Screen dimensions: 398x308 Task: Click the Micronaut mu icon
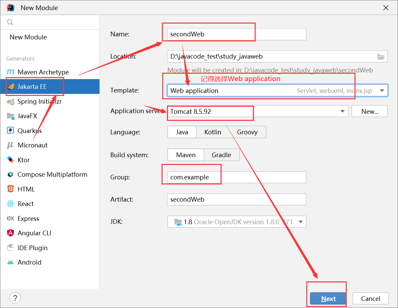[10, 145]
